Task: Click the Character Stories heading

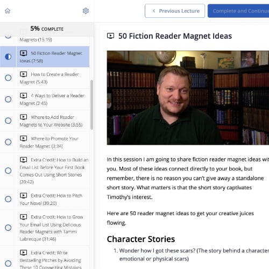Action: 141,239
